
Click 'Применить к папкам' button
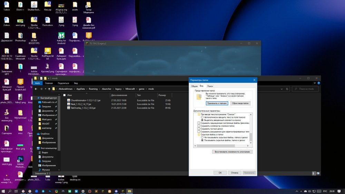pyautogui.click(x=217, y=103)
